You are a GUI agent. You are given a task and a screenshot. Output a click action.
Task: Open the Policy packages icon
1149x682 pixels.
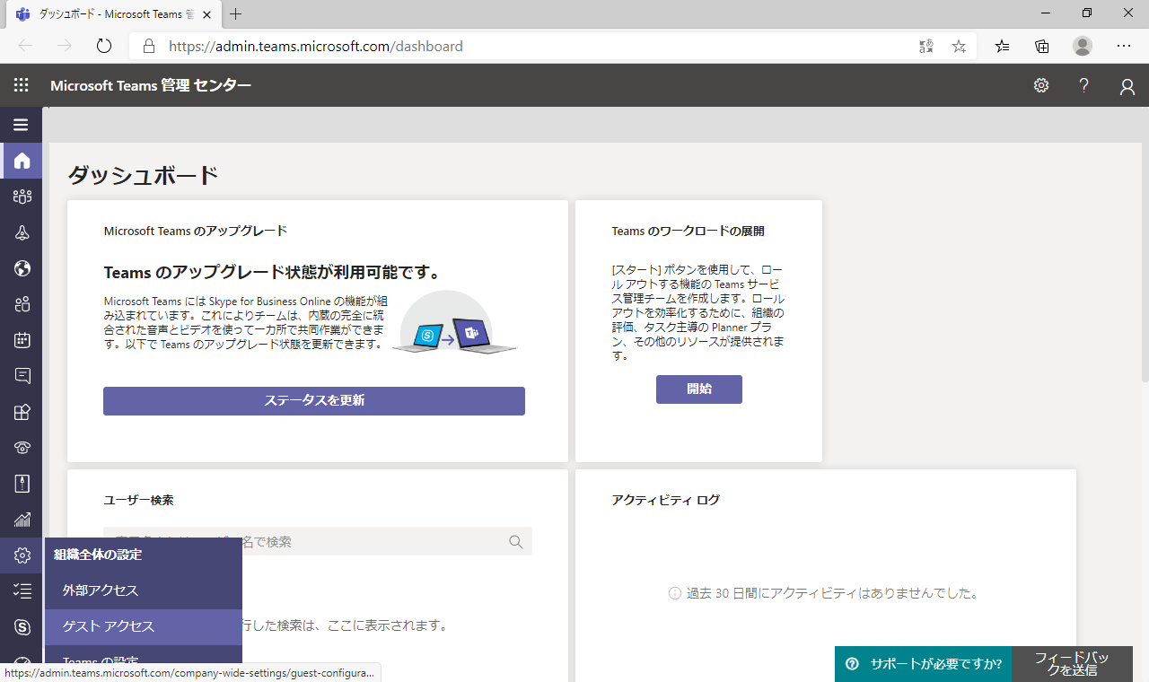tap(22, 484)
